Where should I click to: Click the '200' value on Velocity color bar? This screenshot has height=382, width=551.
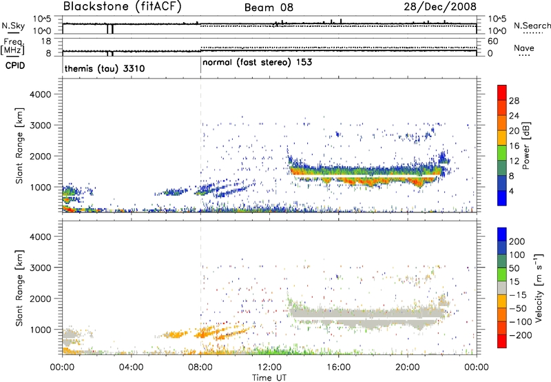tap(517, 241)
